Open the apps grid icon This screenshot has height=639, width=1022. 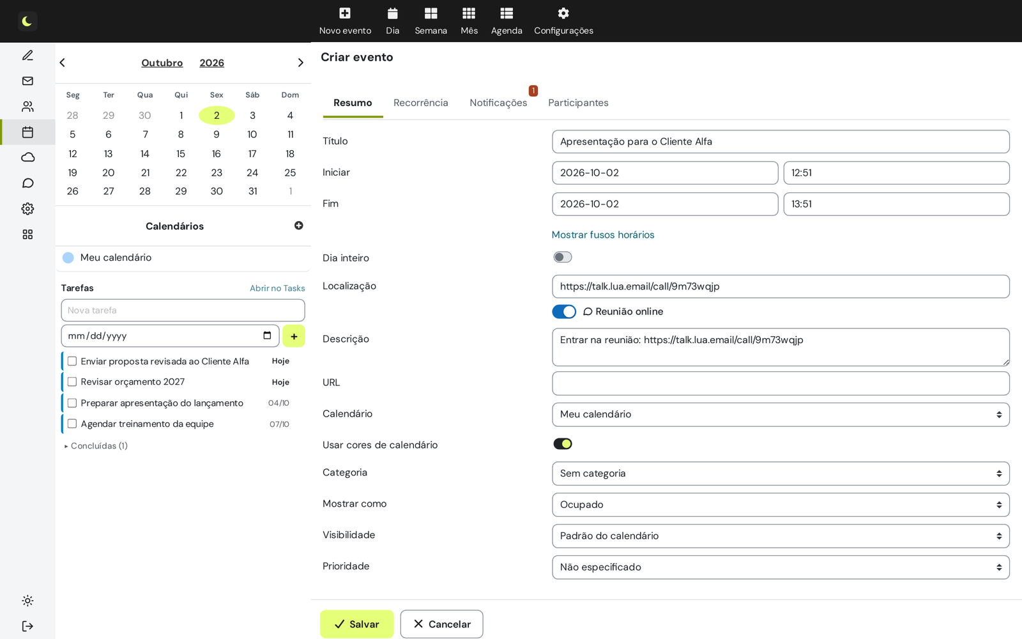pos(27,235)
